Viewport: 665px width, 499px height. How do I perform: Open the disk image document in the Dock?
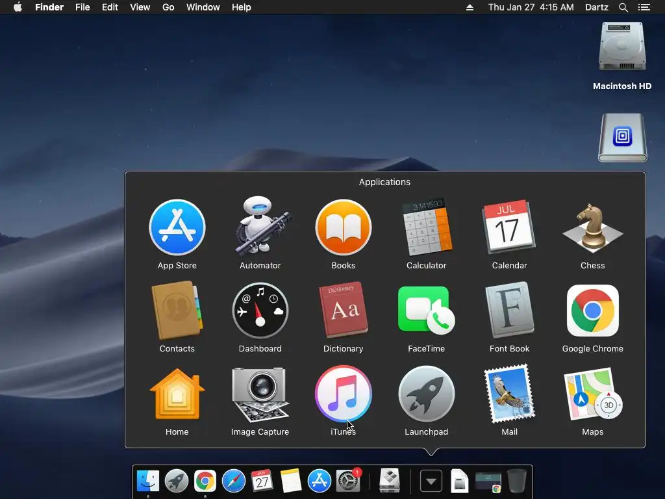pos(459,481)
